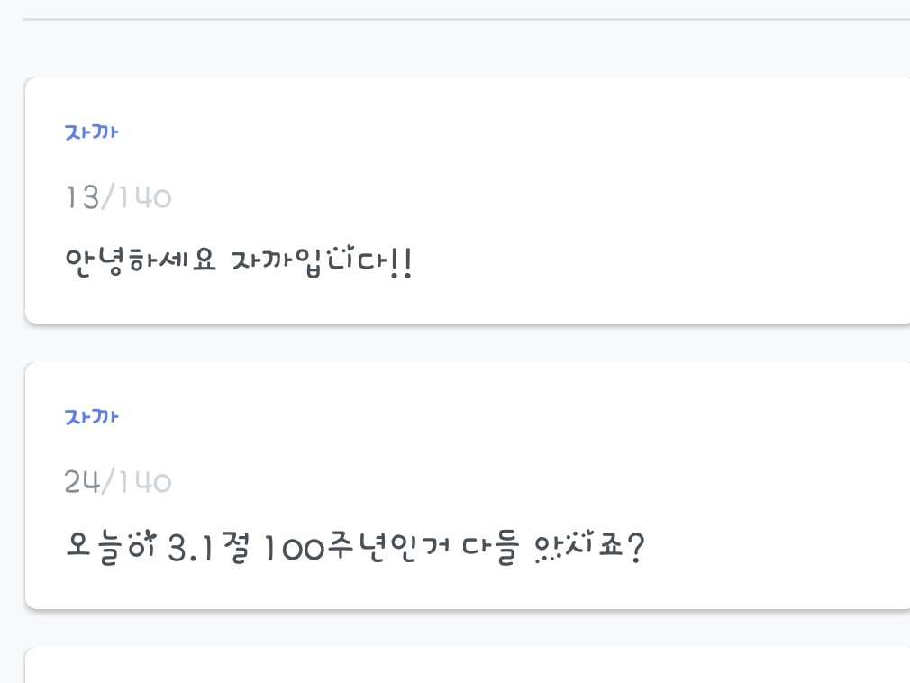The height and width of the screenshot is (683, 910).
Task: Click the number 13 in the first counter
Action: pos(82,197)
